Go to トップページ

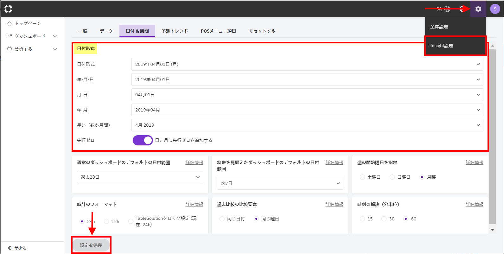pyautogui.click(x=28, y=23)
